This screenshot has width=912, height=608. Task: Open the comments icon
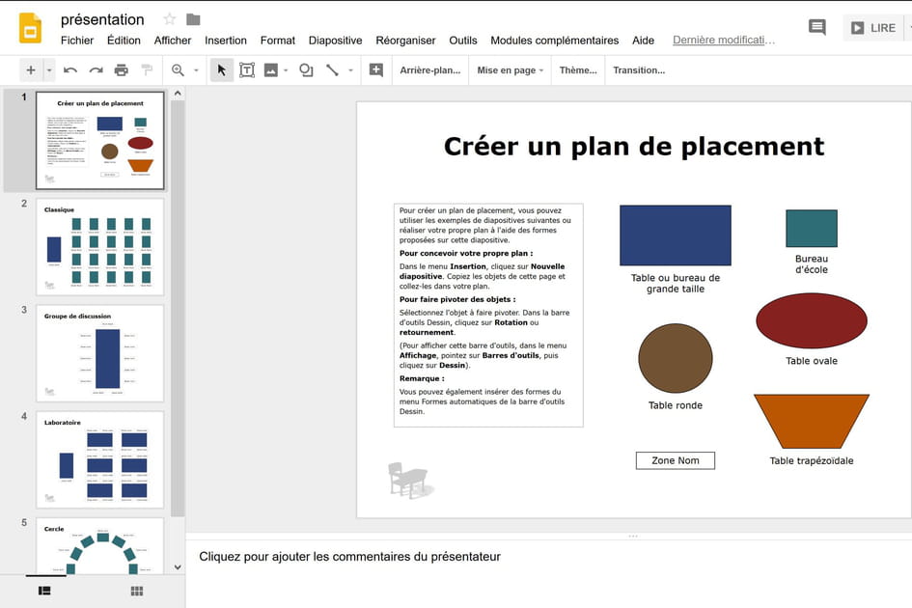pyautogui.click(x=817, y=27)
